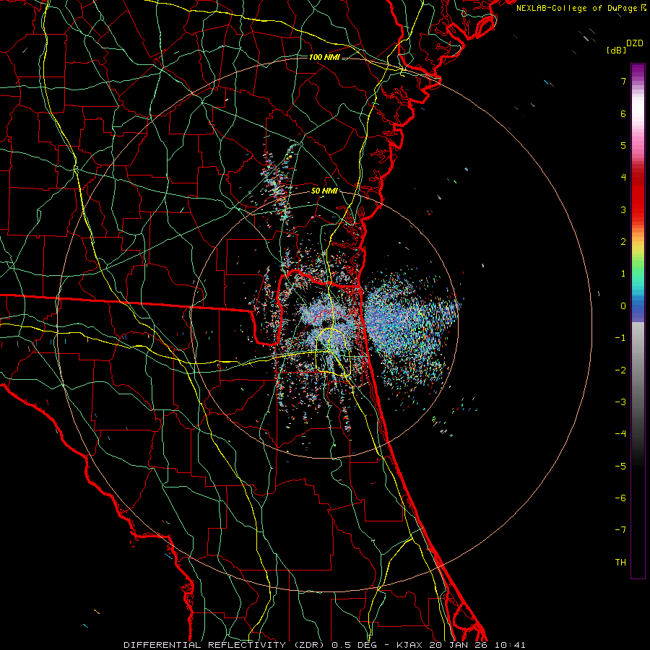
Task: Click the -6 value on the legend
Action: coord(620,498)
